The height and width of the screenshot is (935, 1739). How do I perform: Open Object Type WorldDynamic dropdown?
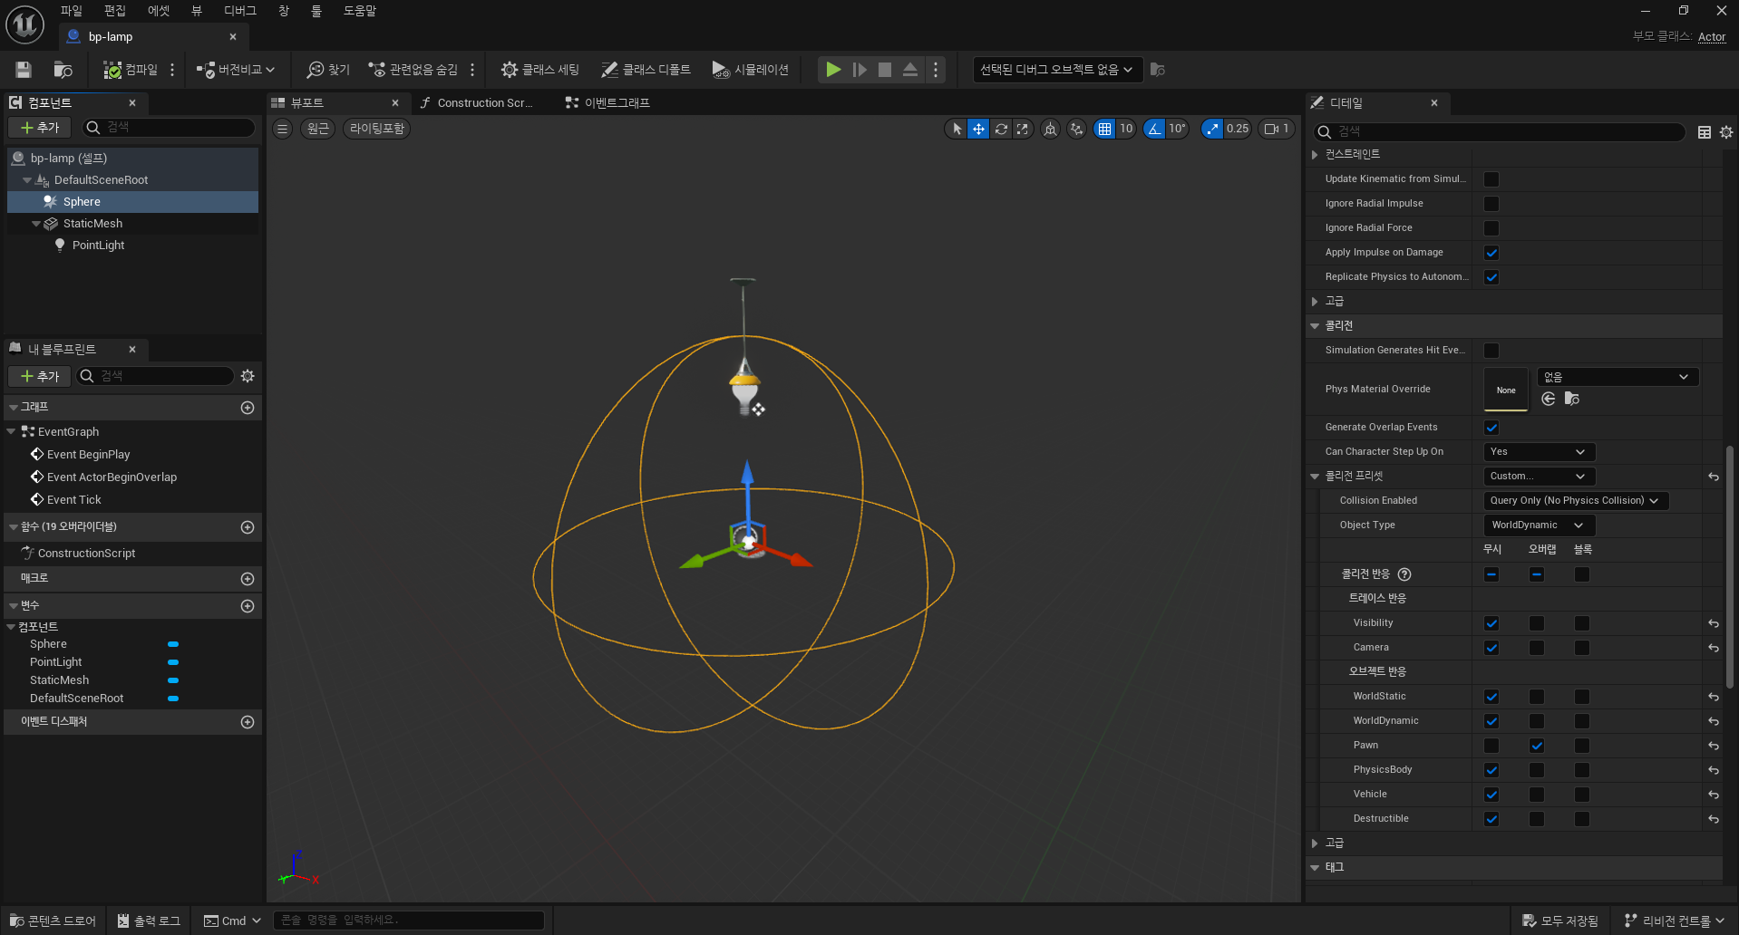(1539, 525)
